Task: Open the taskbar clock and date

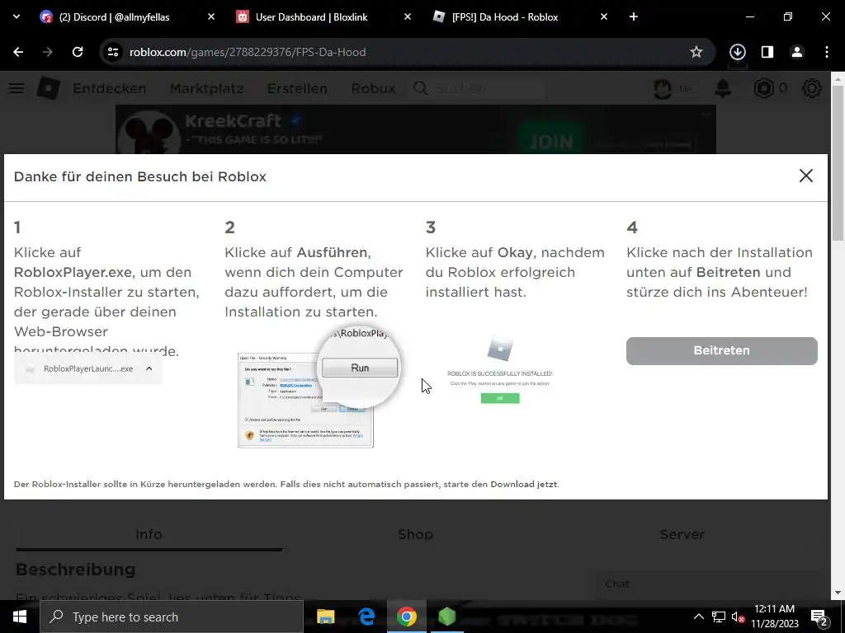Action: [x=775, y=617]
